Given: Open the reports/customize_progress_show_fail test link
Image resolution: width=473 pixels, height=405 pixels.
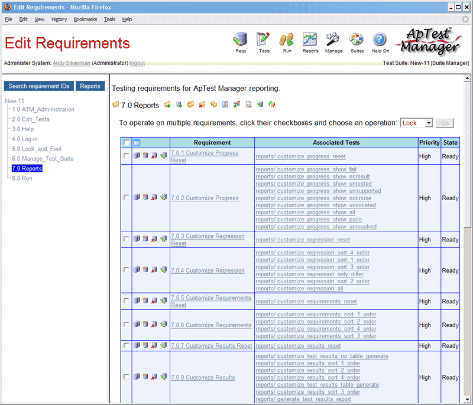Looking at the screenshot, I should tap(306, 169).
